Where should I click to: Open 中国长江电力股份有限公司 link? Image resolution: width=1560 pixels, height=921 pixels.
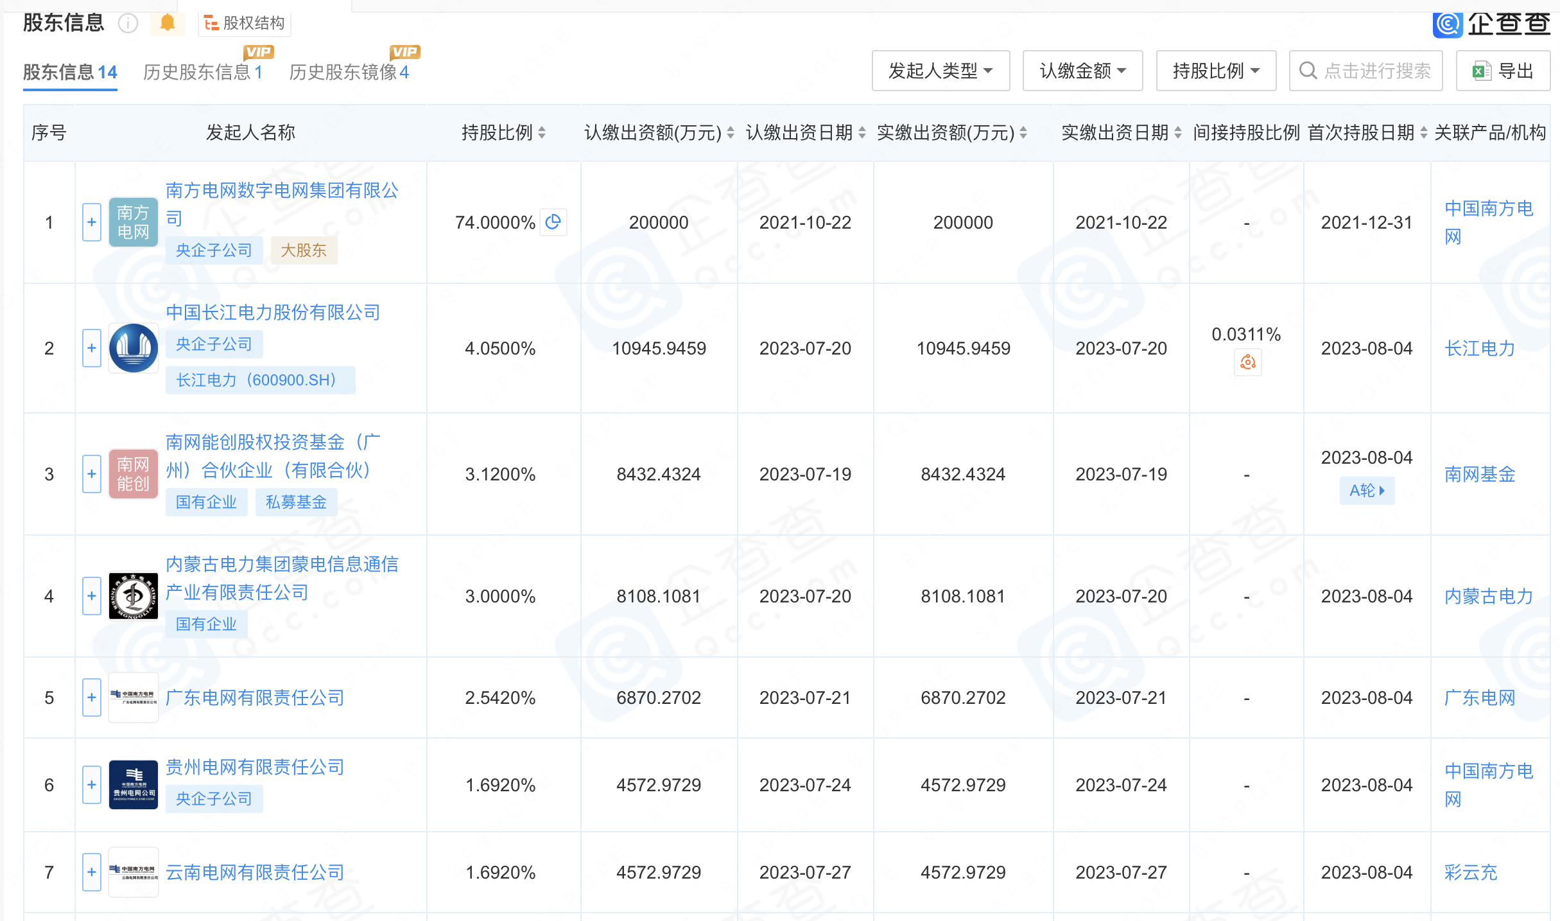point(273,313)
